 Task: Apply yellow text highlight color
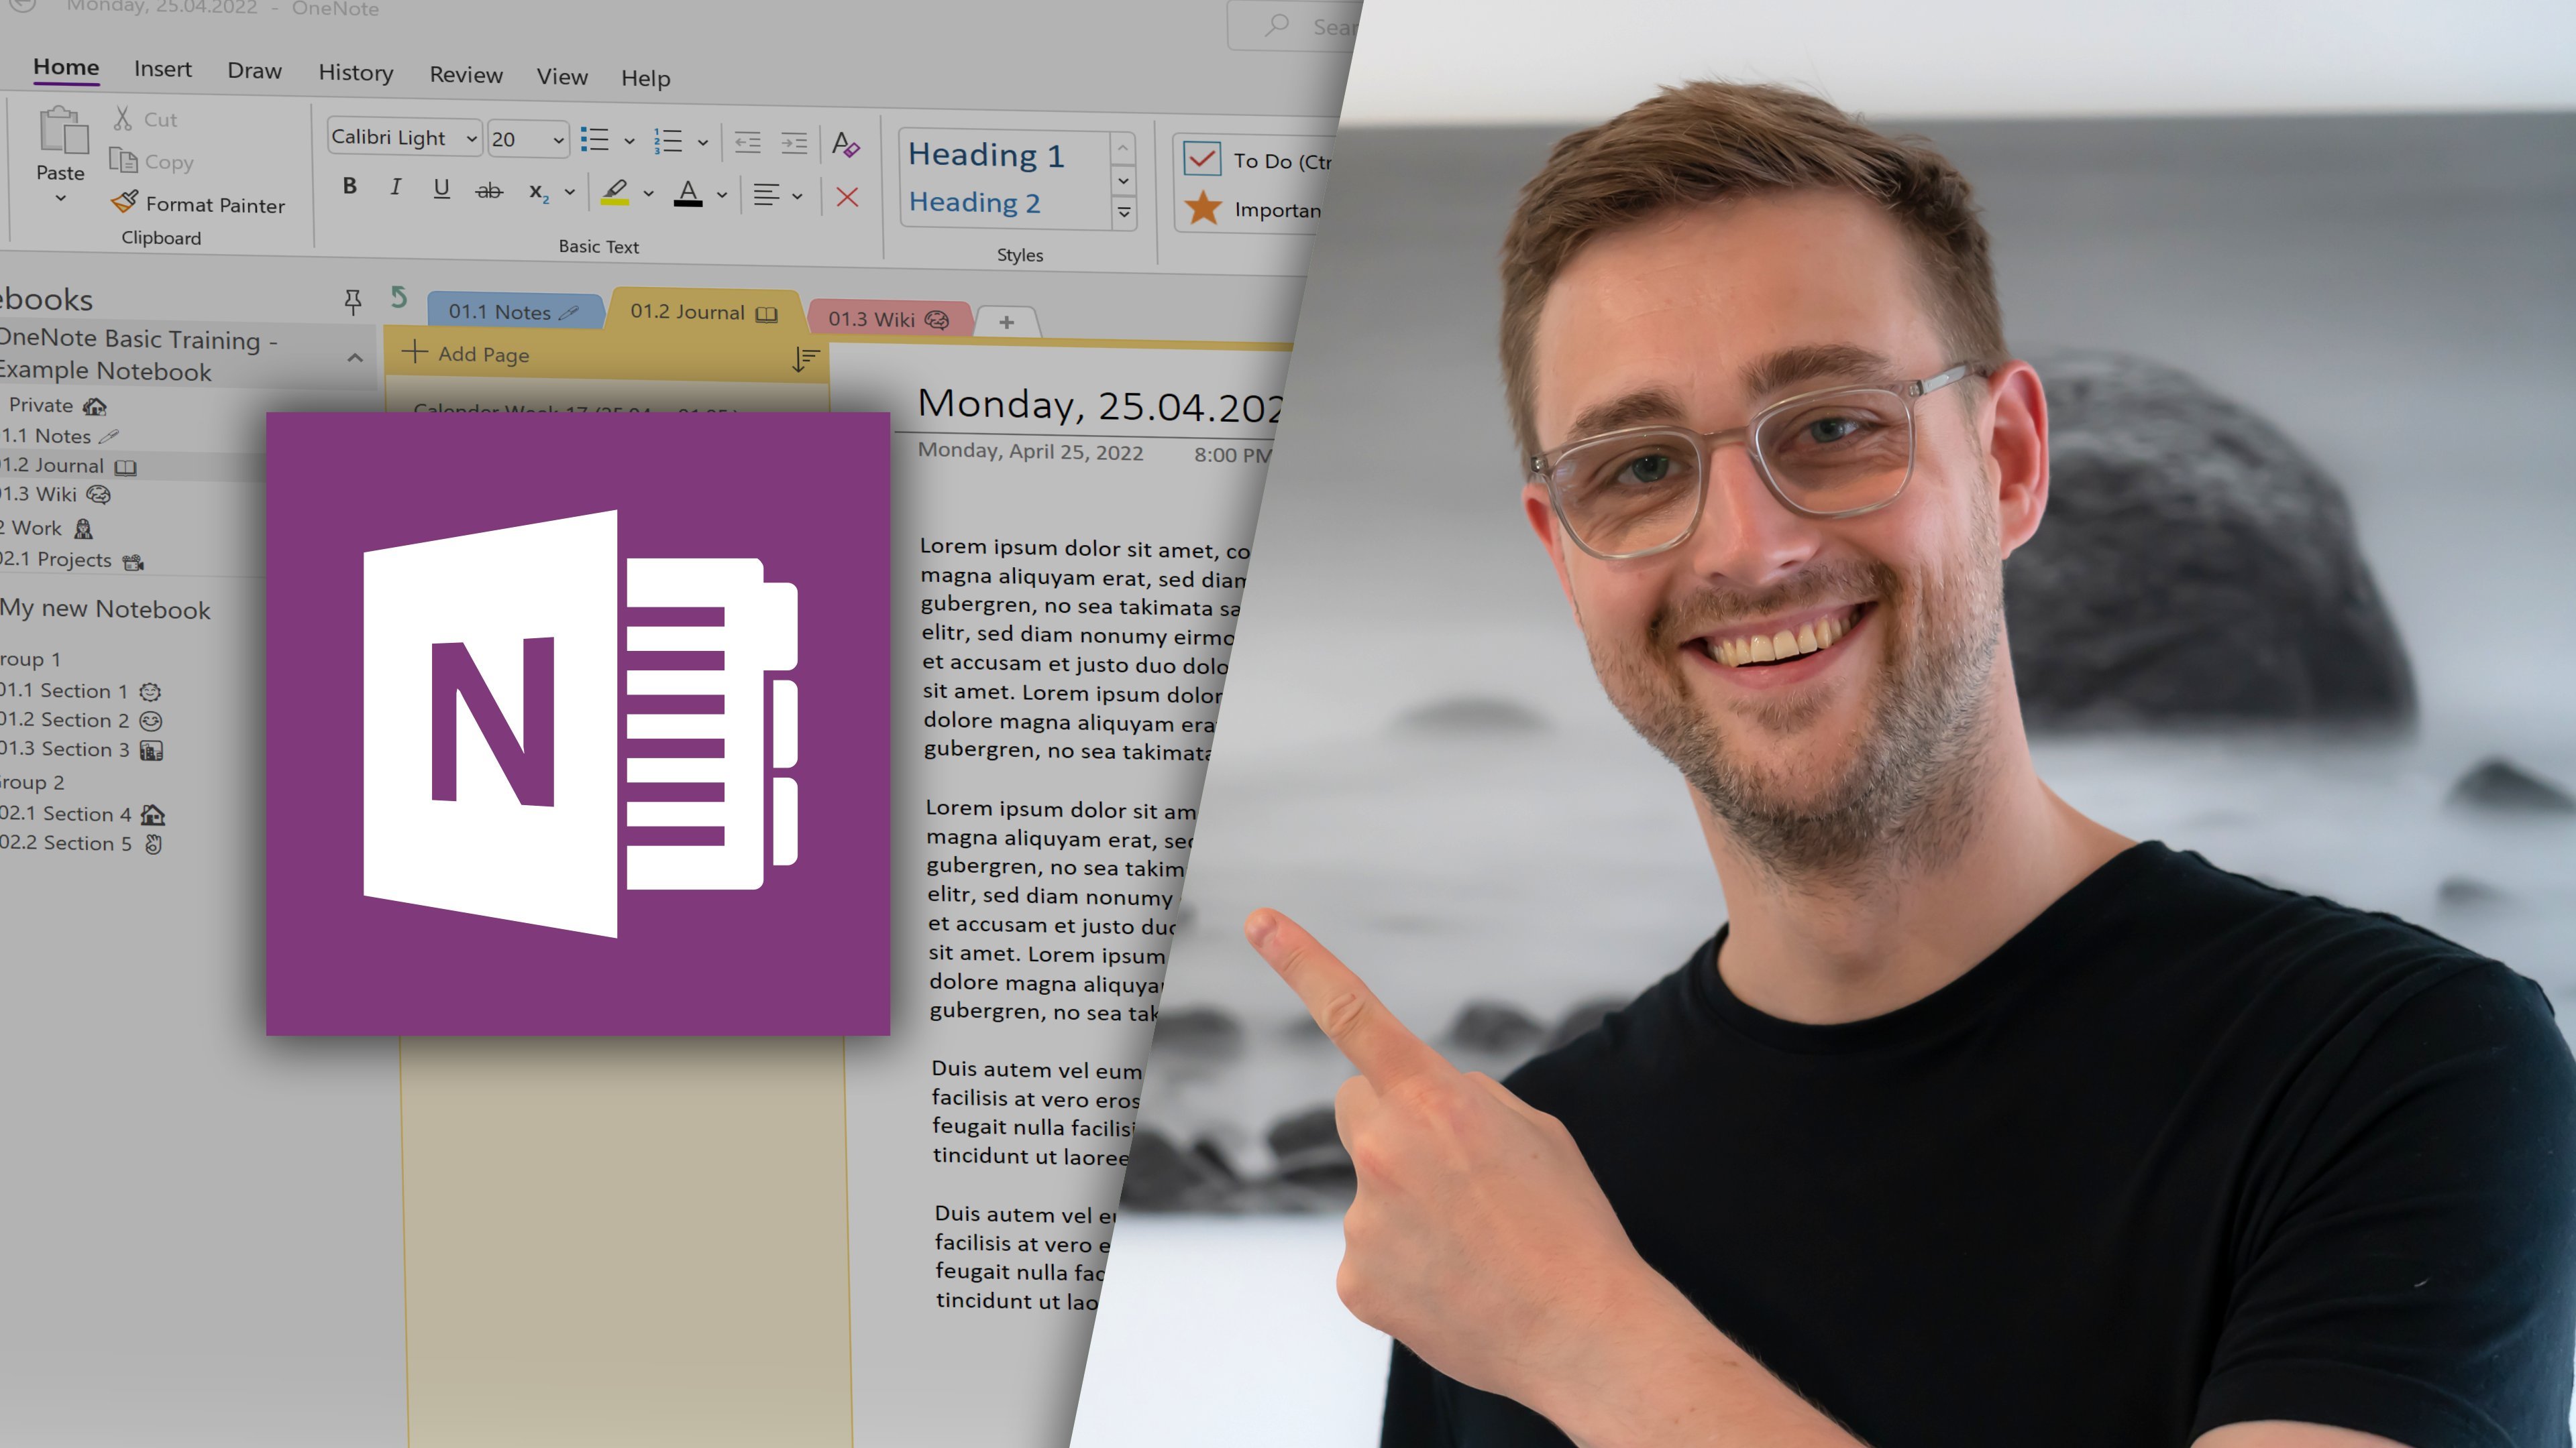click(616, 192)
